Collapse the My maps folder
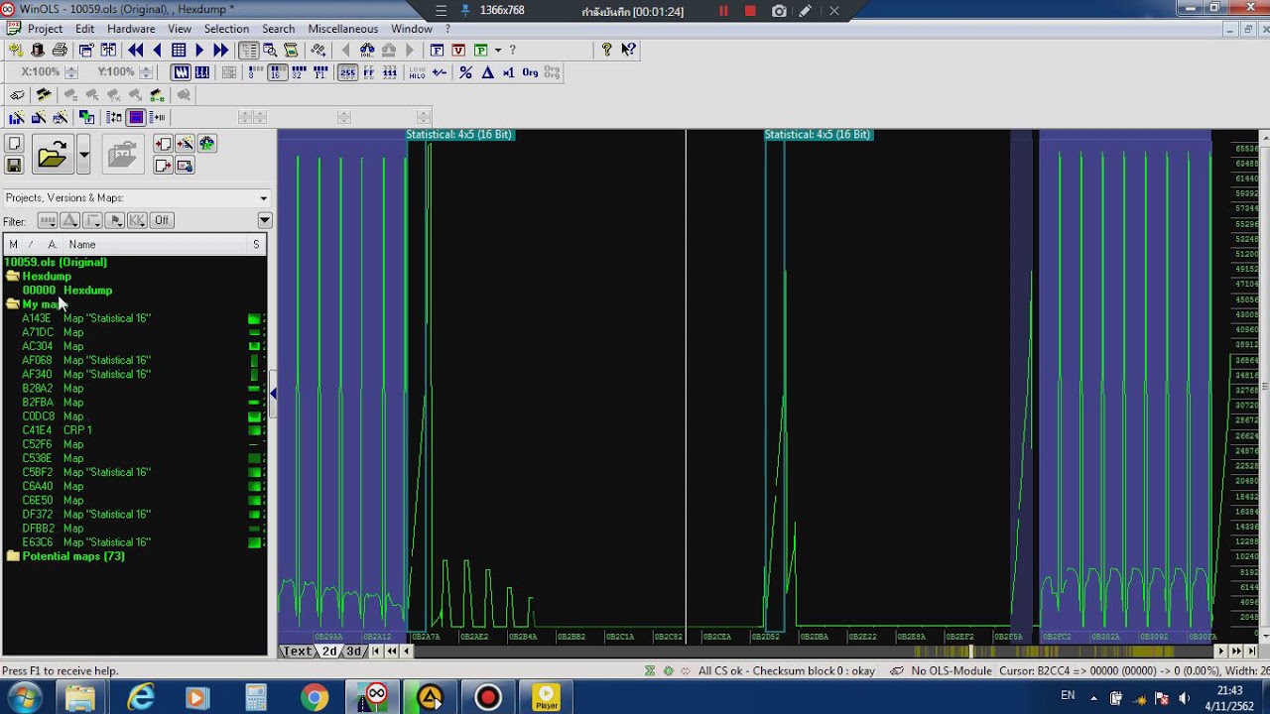 pos(13,304)
